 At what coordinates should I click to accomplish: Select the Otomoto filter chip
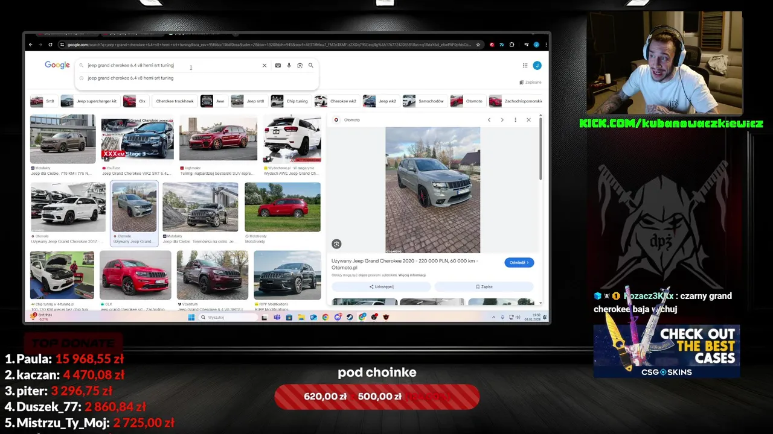tap(467, 101)
